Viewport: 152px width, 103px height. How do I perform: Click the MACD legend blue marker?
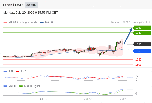click(5, 86)
